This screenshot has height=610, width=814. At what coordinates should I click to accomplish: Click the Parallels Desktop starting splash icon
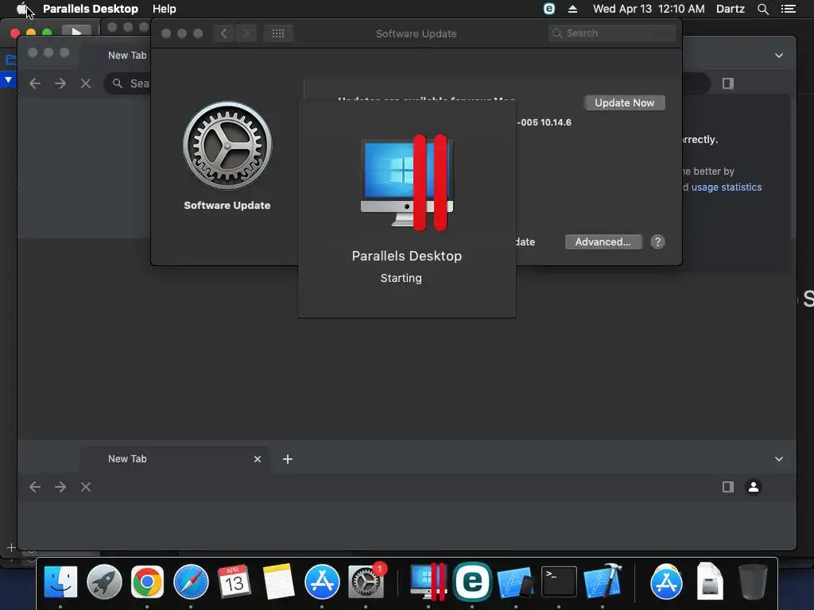point(407,182)
